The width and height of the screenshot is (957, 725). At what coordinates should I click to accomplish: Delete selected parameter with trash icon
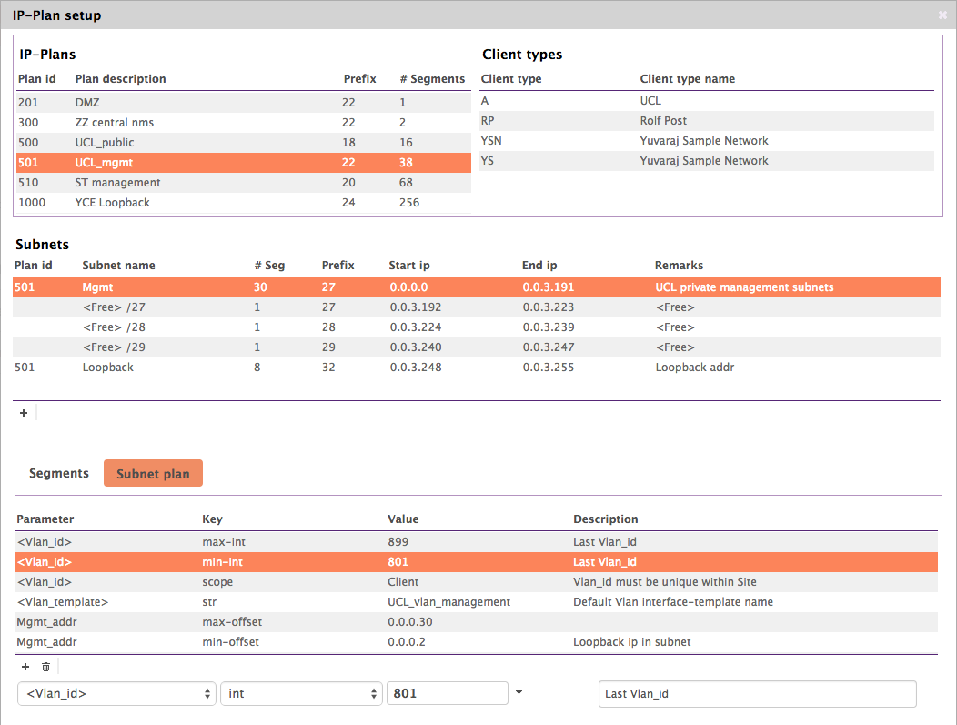coord(45,667)
